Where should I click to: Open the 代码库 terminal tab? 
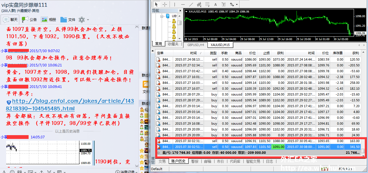(235, 161)
